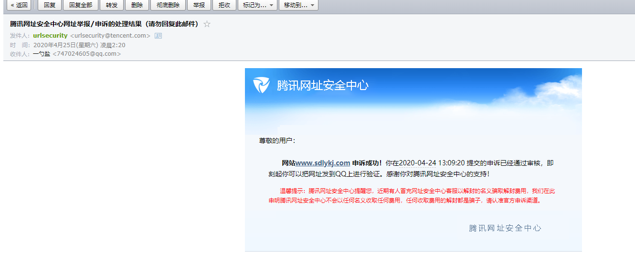This screenshot has width=635, height=253.
Task: Click the 腾讯网址安全中心 banner title
Action: pos(323,86)
